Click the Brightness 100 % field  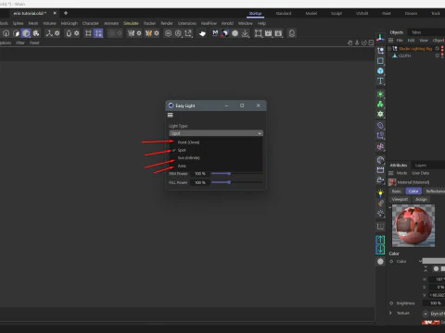click(x=435, y=303)
